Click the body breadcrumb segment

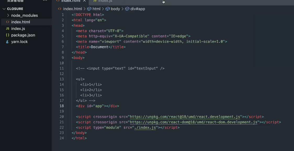coord(115,9)
